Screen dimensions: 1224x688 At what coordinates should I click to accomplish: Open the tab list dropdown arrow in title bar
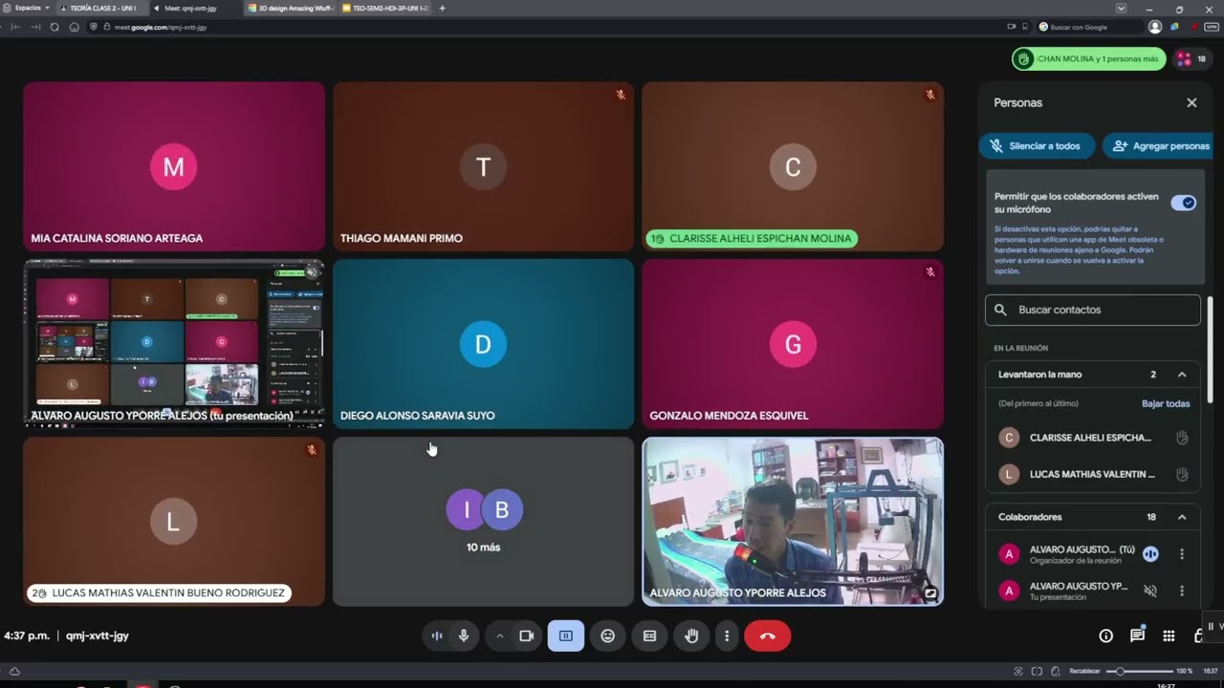[x=1121, y=9]
